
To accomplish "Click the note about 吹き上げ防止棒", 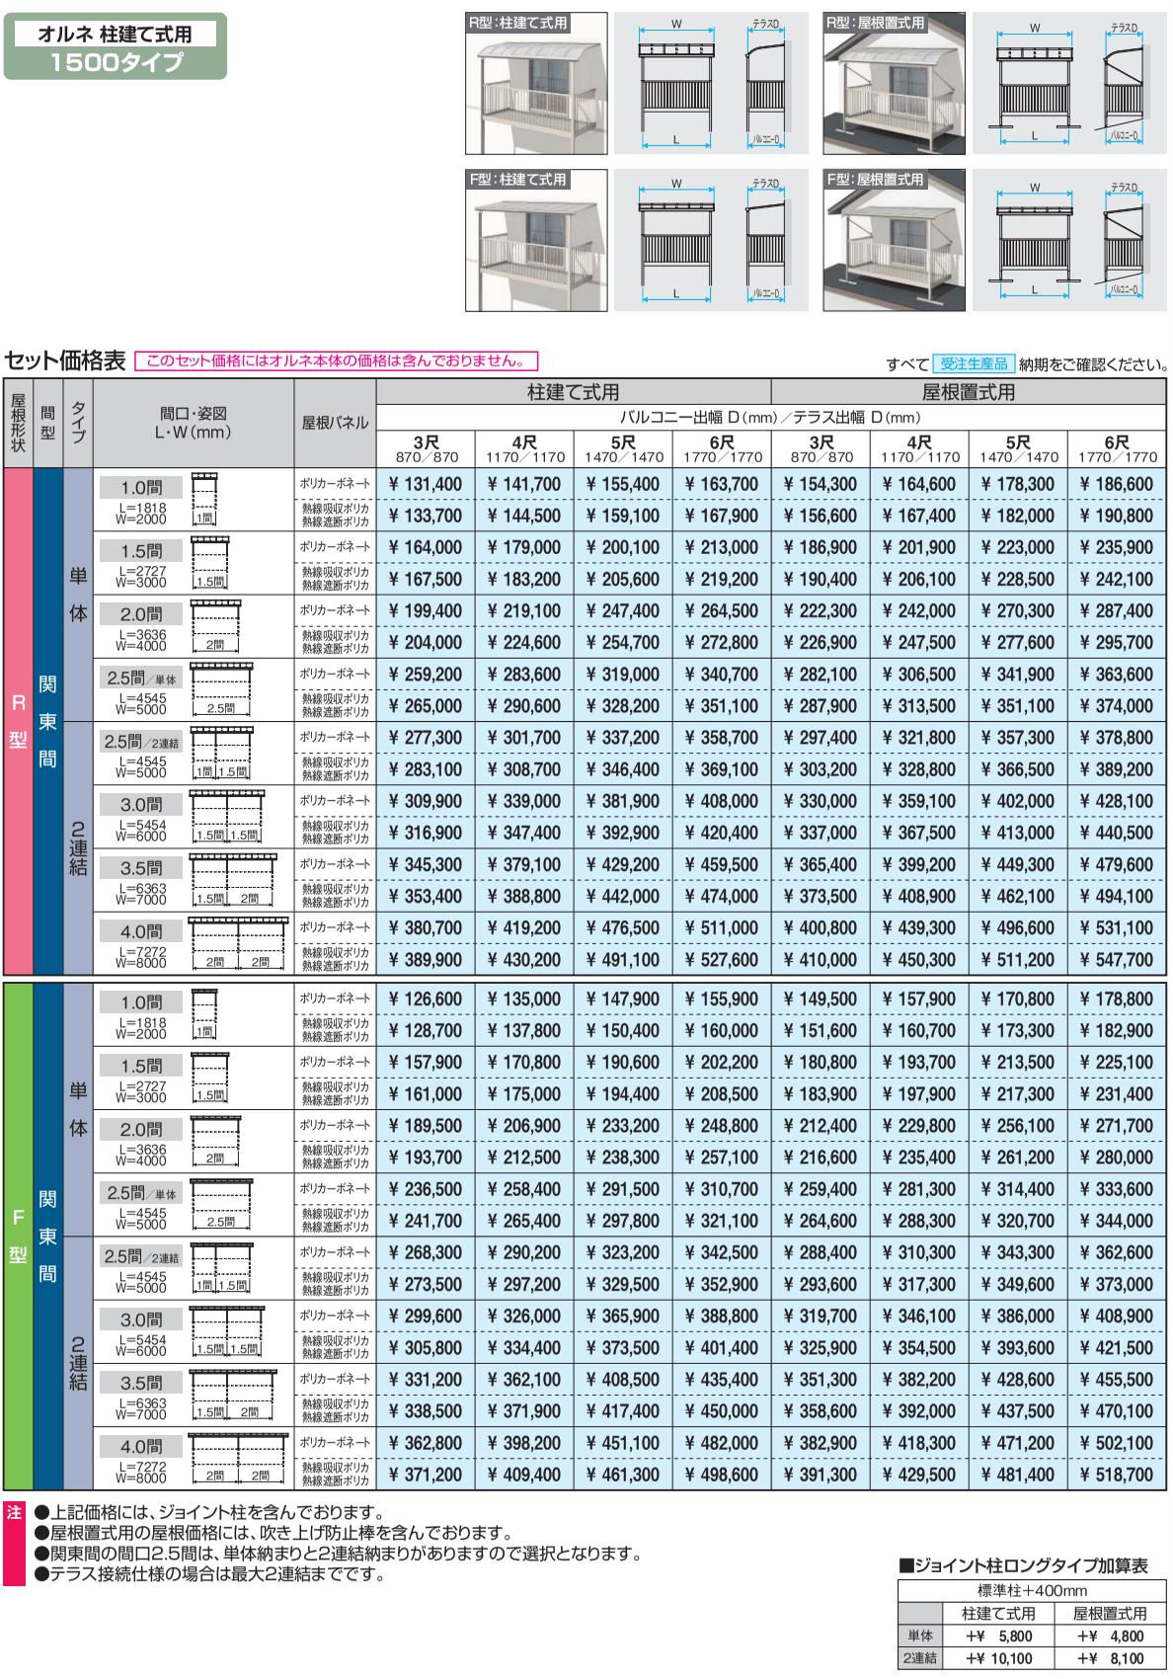I will click(274, 1533).
